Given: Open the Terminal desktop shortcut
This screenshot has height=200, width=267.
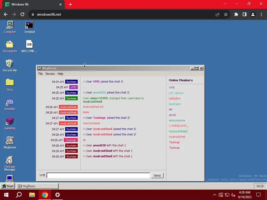Looking at the screenshot, I should (x=29, y=27).
